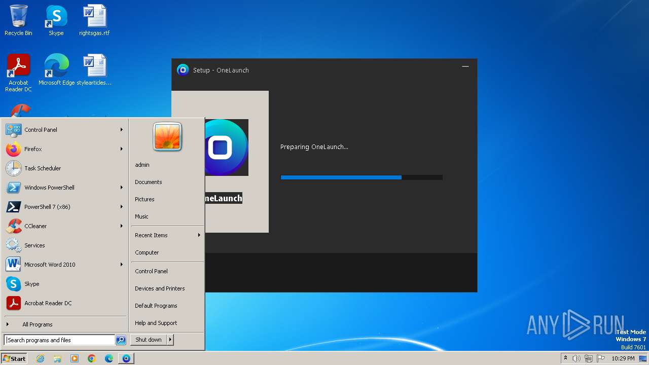649x365 pixels.
Task: Click the Microsoft Word 2010 icon
Action: 13,265
